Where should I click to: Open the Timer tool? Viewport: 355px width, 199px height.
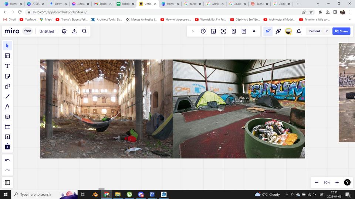203,31
